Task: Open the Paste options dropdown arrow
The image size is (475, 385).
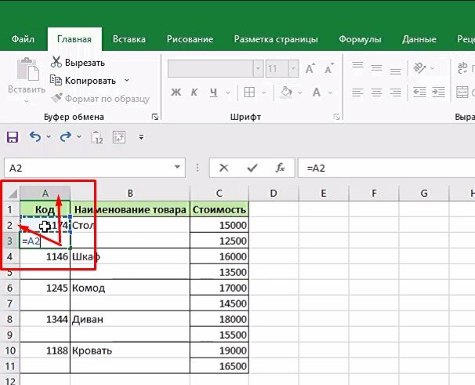Action: (x=27, y=102)
